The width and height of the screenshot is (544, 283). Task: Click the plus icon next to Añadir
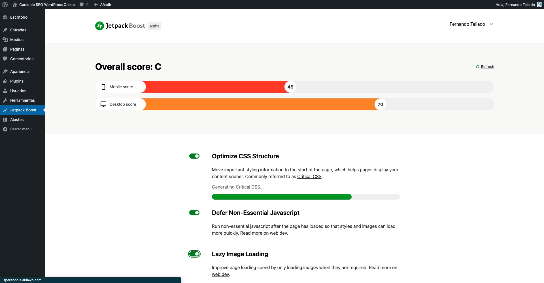[x=96, y=5]
